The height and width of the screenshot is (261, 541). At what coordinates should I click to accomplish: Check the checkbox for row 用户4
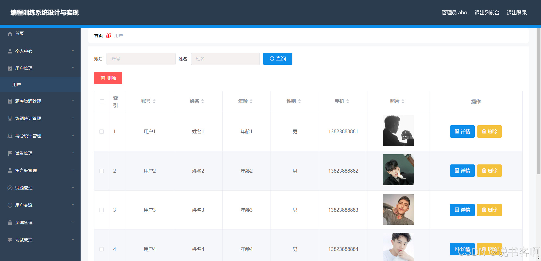click(102, 249)
